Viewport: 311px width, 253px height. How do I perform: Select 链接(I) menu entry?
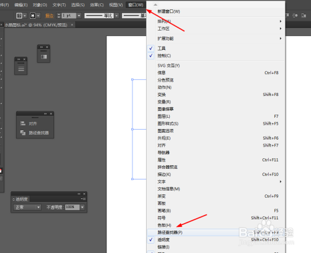(216, 247)
